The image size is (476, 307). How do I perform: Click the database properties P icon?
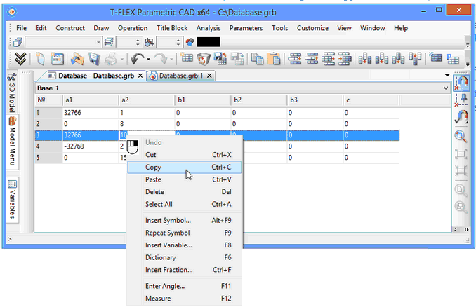(x=453, y=59)
